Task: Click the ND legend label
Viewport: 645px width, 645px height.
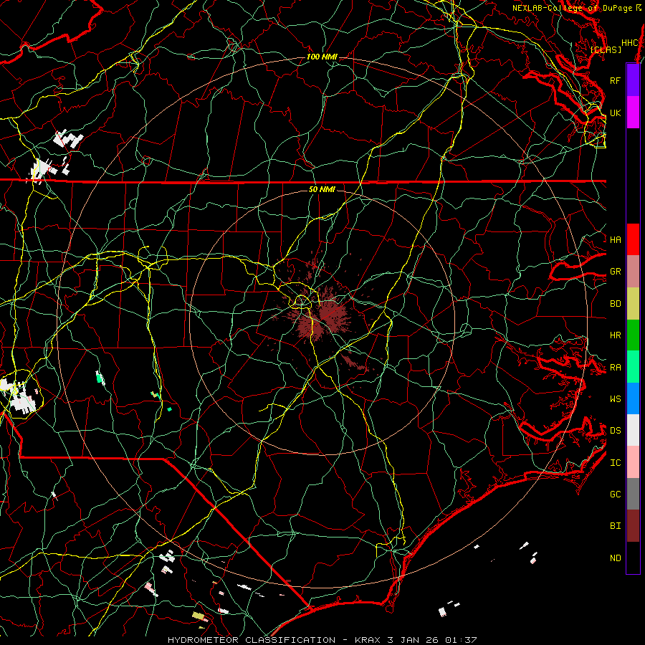Action: click(x=616, y=558)
